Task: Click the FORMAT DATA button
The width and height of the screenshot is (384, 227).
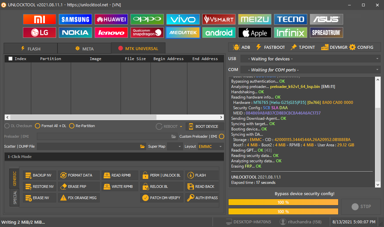Action: point(79,175)
